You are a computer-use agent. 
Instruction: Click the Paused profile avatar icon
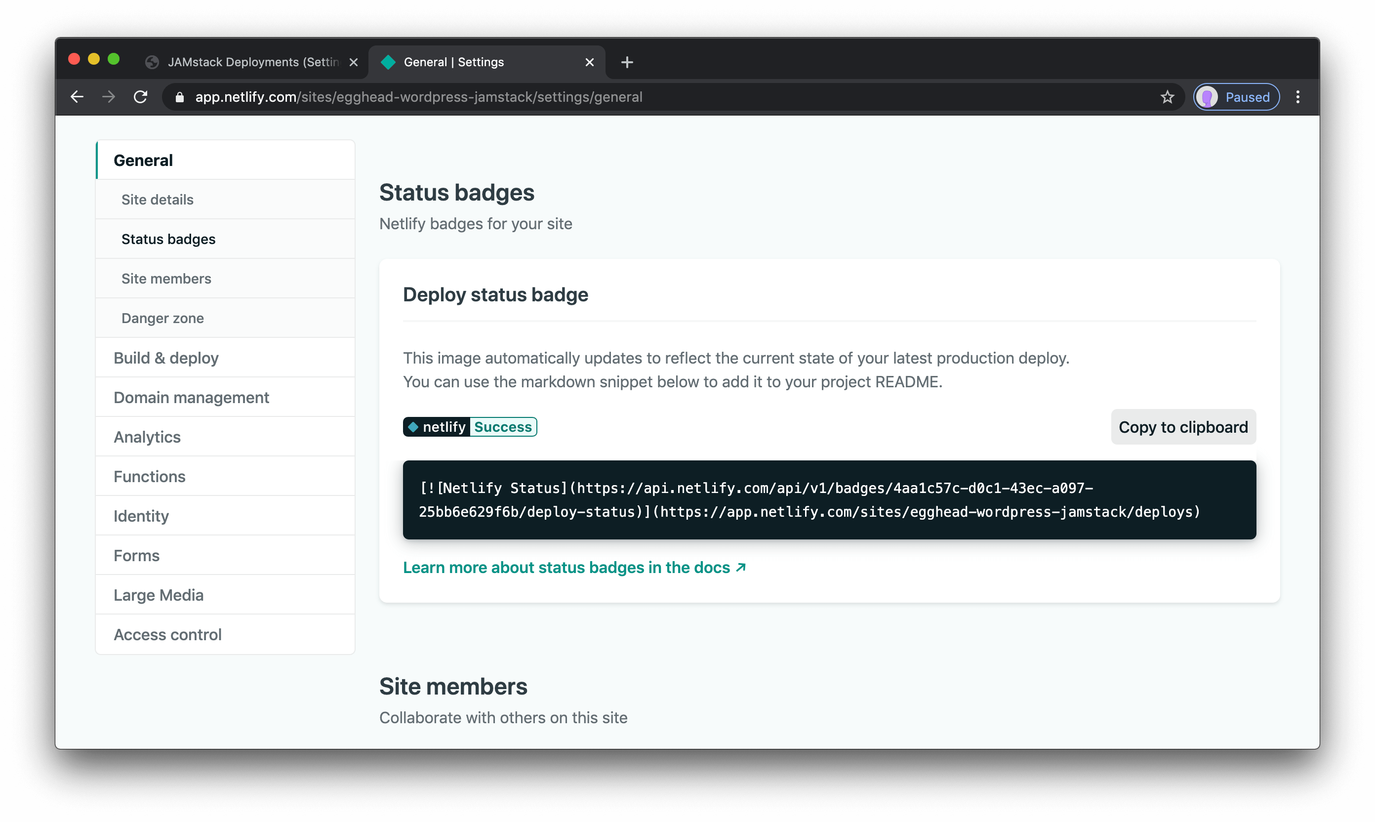1210,97
